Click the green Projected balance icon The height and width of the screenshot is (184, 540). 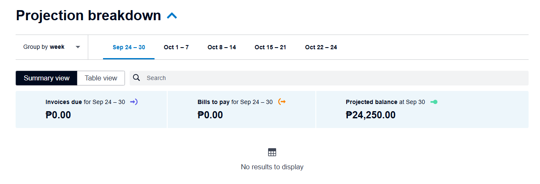point(434,102)
